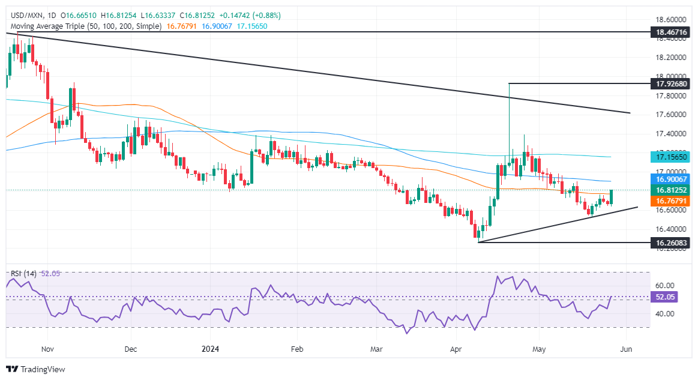Viewport: 698px width, 380px height.
Task: Click the 1D interval label
Action: click(51, 16)
